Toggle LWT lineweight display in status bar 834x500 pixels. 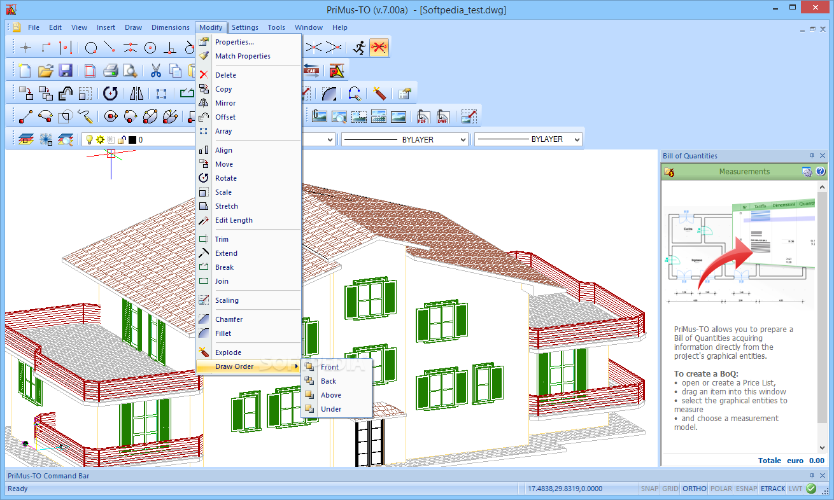796,489
